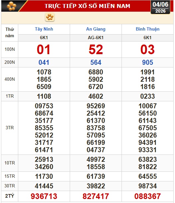Click the red 52 number for An Giang
This screenshot has width=175, height=203.
[96, 50]
